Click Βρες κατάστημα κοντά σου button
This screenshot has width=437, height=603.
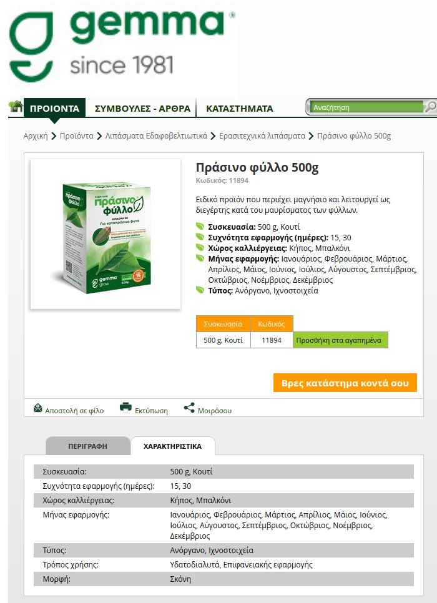pyautogui.click(x=345, y=383)
